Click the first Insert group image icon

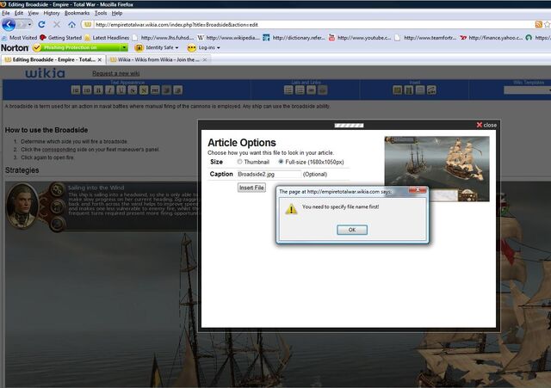click(398, 90)
